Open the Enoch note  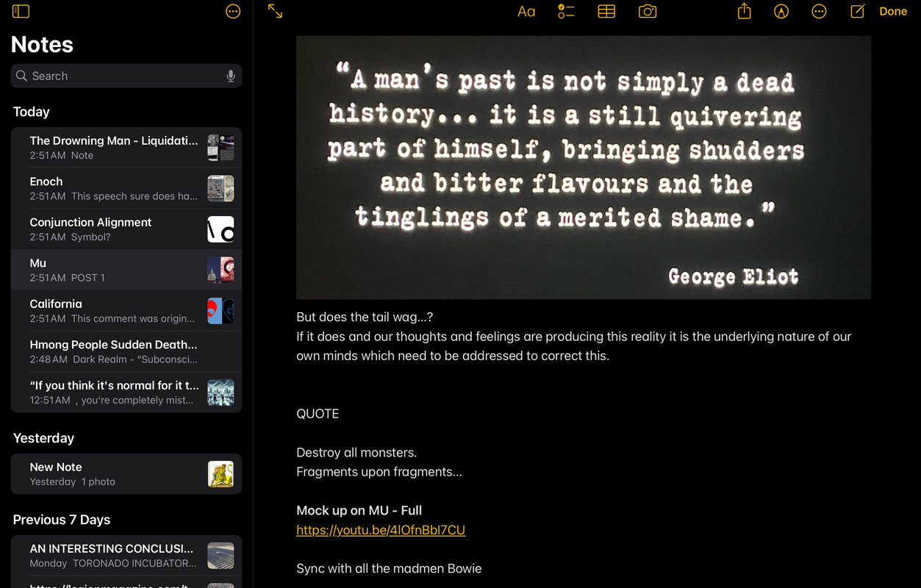click(126, 188)
